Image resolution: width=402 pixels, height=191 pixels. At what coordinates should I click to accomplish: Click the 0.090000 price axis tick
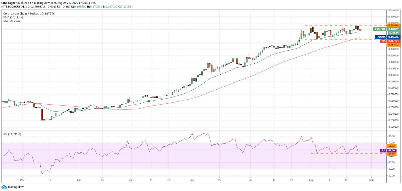pos(393,82)
